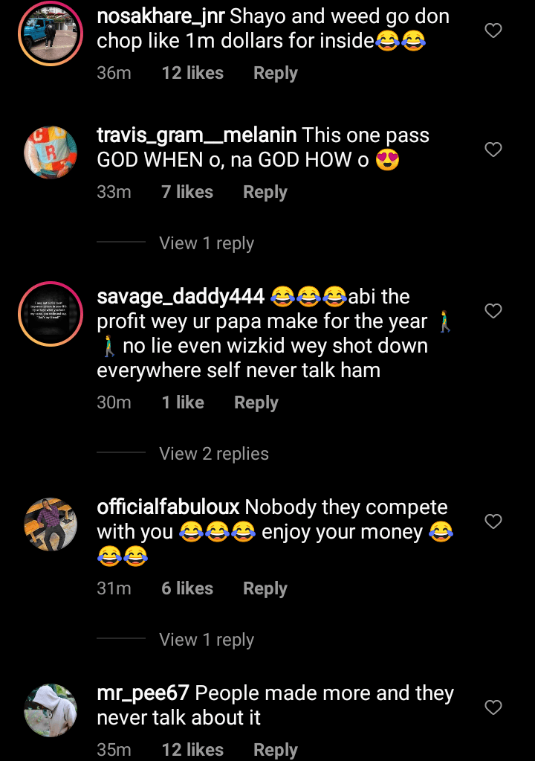Open travis_gram__melanin's avatar
535x761 pixels.
(51, 152)
